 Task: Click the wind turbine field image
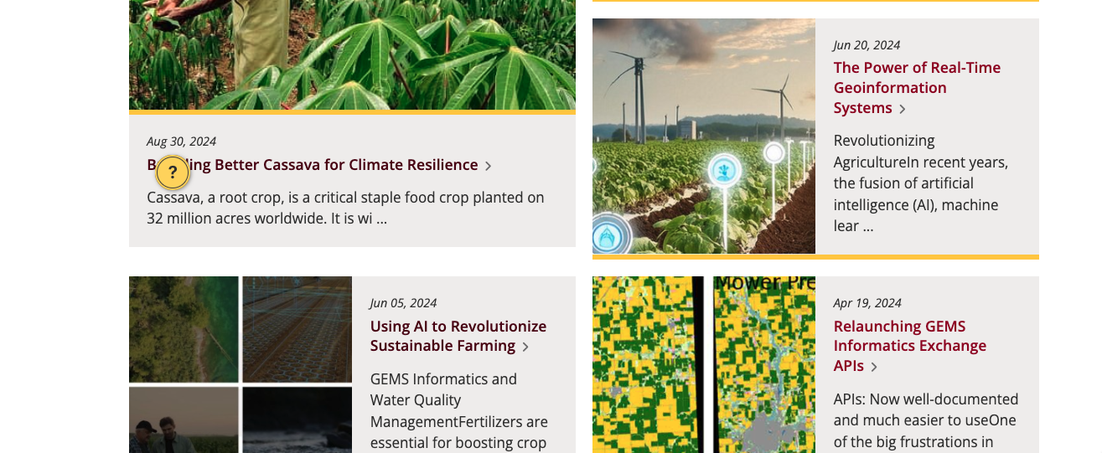(703, 136)
